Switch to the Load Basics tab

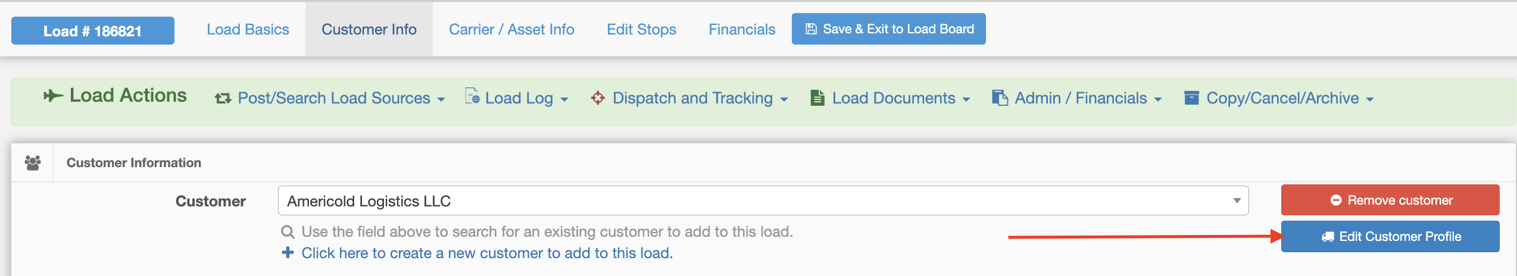248,29
